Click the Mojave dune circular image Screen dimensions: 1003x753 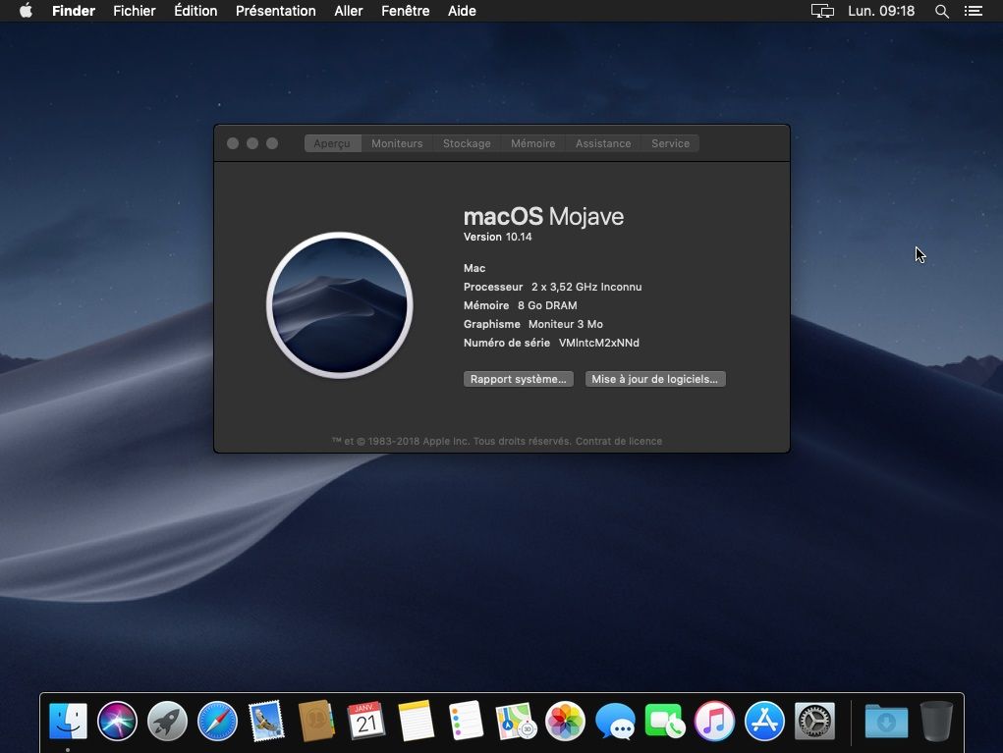[x=340, y=305]
